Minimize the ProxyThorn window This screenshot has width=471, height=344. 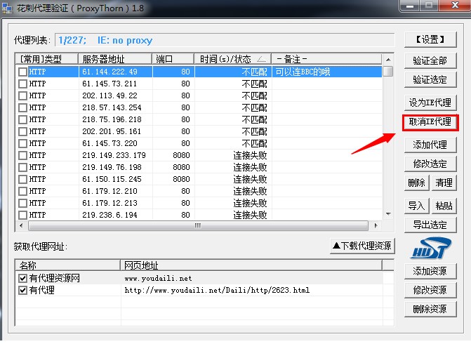[410, 6]
